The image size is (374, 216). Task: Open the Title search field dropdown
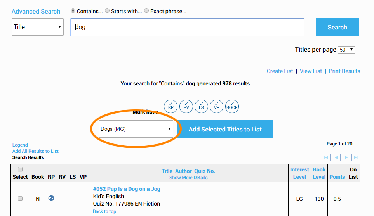click(x=38, y=27)
